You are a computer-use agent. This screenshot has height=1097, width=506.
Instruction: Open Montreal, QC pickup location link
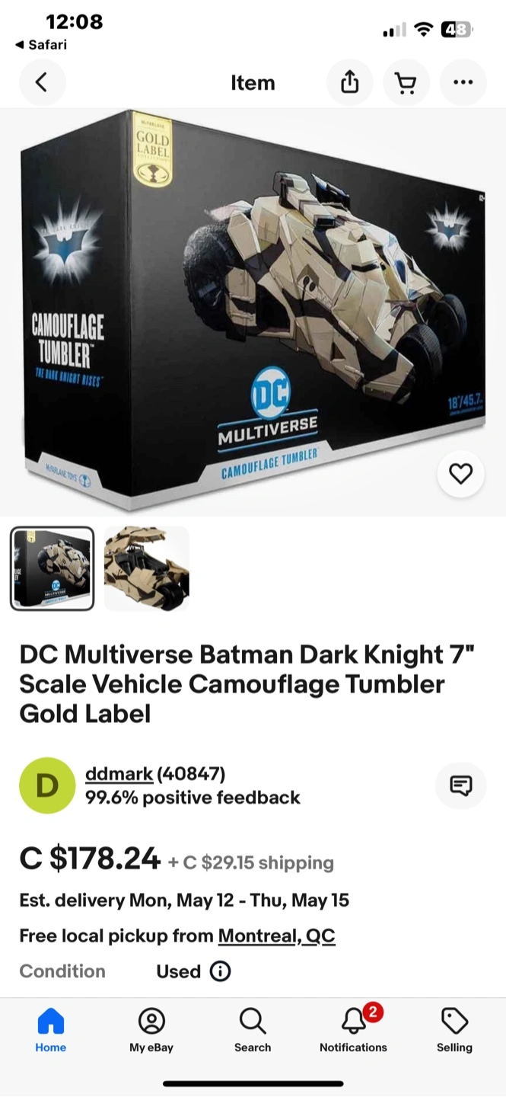[x=277, y=935]
